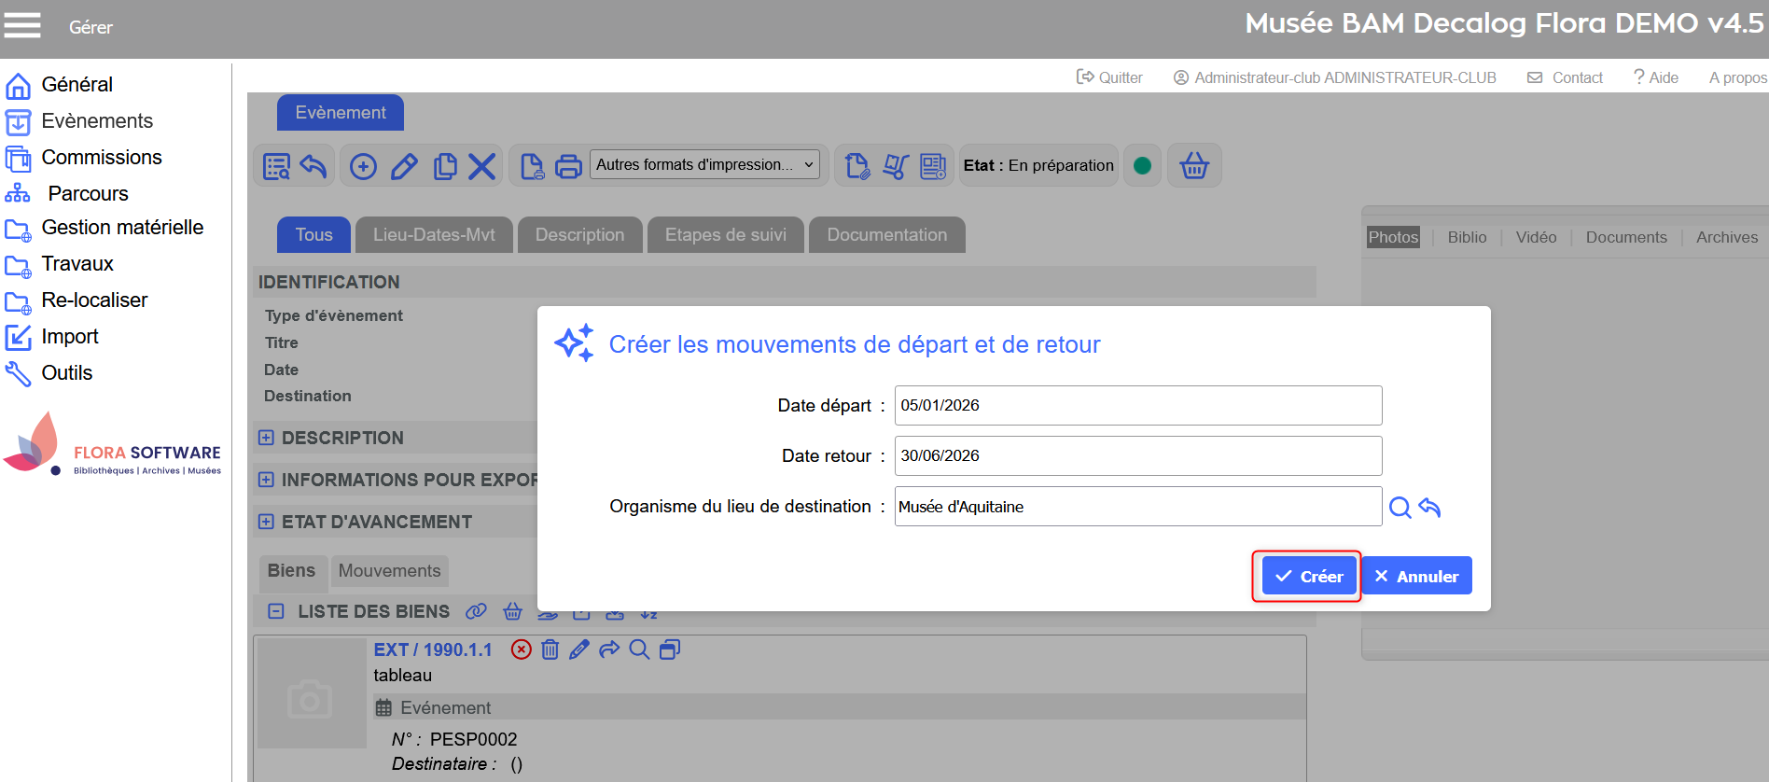Open the Autres formats d'impression dropdown
This screenshot has height=782, width=1769.
[x=704, y=165]
